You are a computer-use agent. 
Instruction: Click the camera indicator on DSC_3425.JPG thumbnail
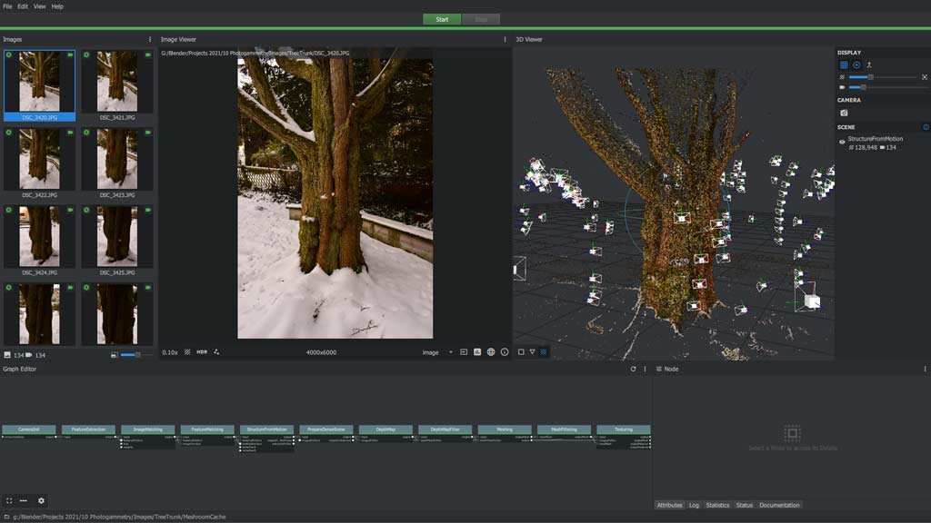click(148, 210)
